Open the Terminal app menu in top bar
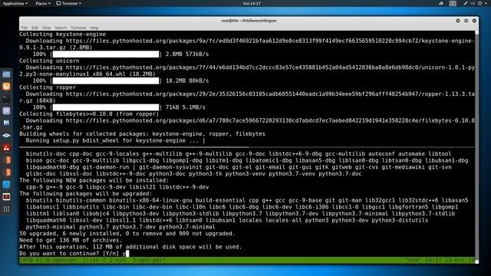This screenshot has width=491, height=276. 69,3
